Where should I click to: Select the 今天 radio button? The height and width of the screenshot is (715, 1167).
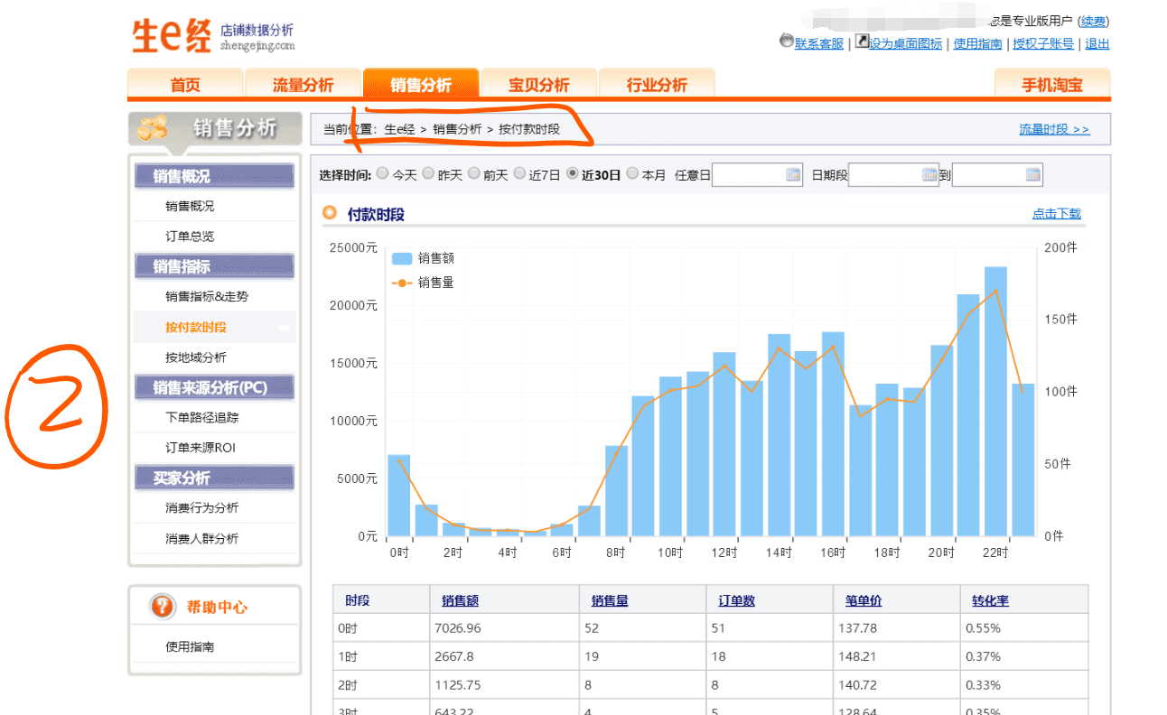tap(383, 173)
